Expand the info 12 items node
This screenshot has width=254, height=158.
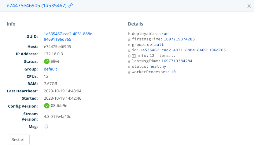click(x=134, y=56)
